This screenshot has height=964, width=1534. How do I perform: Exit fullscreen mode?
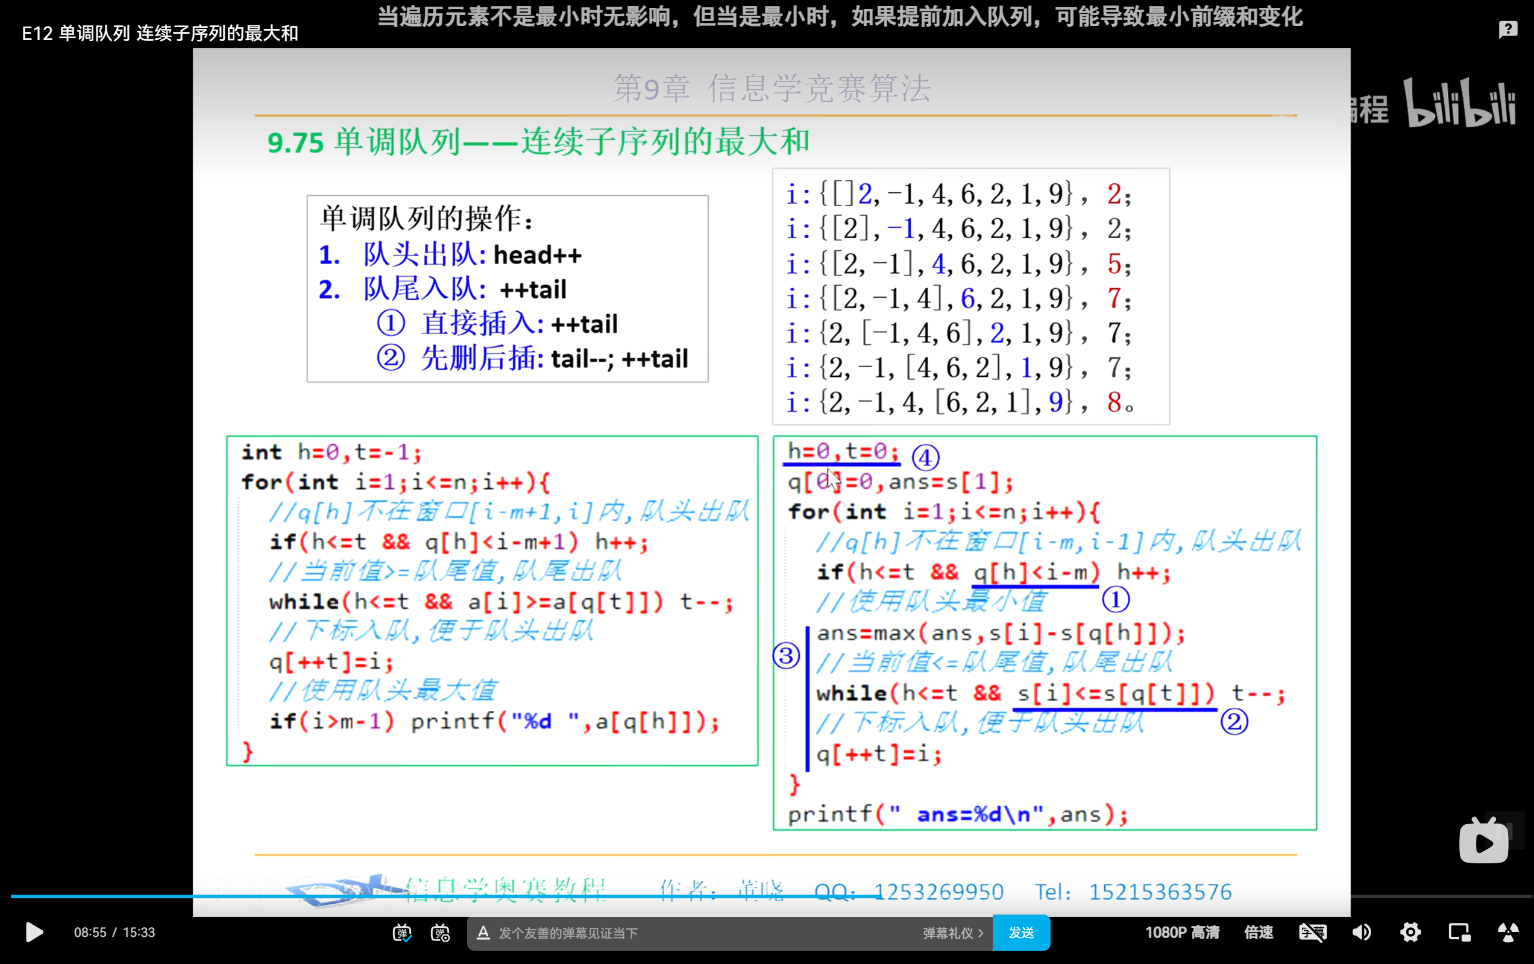click(1508, 932)
